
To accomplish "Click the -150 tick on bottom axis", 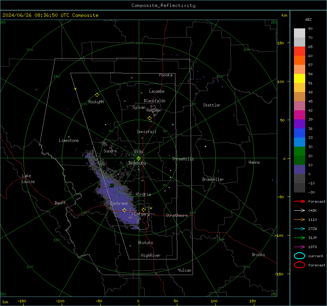I will [x=21, y=301].
